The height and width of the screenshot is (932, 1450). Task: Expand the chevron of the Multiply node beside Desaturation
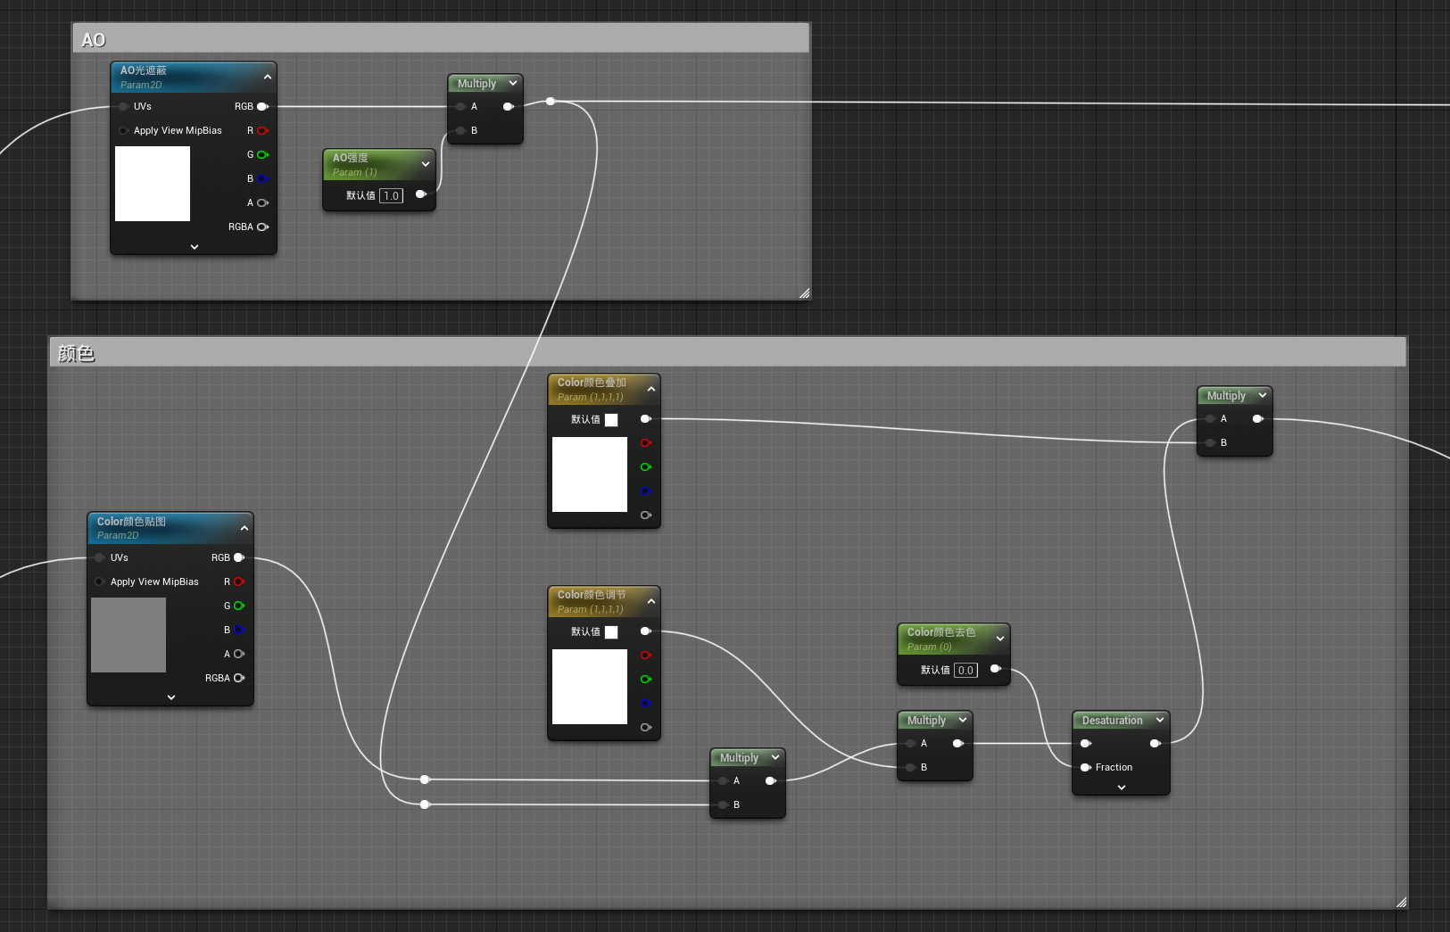tap(963, 720)
